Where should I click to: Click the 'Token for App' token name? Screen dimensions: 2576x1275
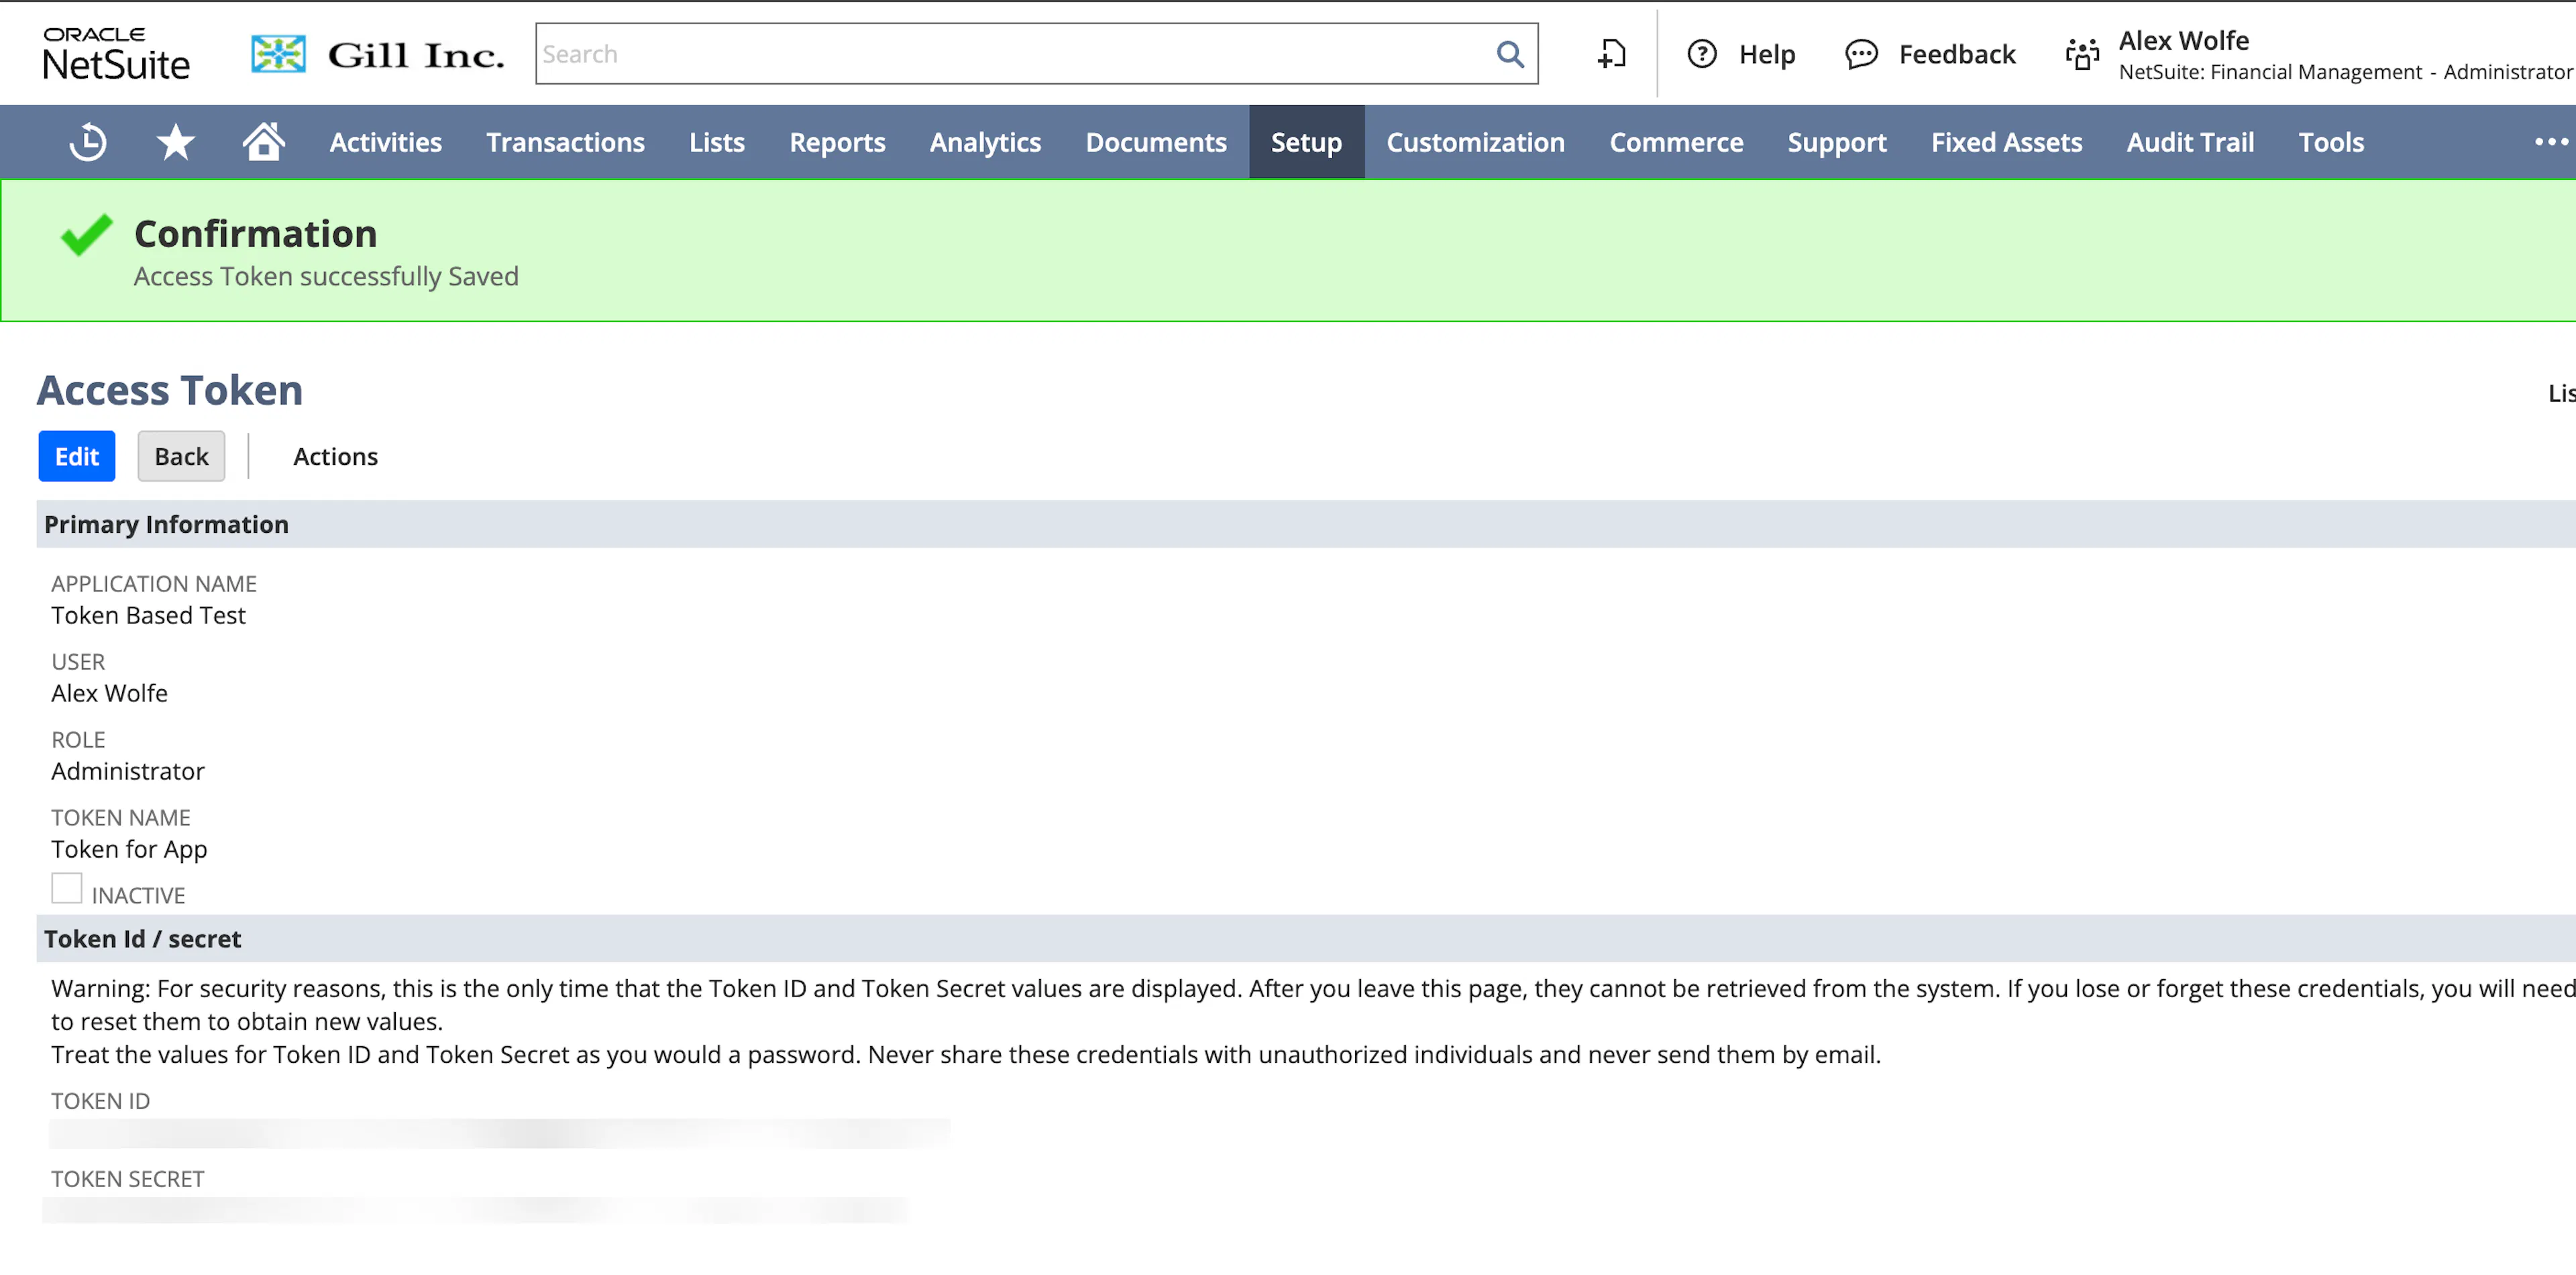[x=130, y=849]
